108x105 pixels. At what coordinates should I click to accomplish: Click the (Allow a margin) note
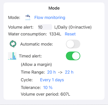(36, 65)
